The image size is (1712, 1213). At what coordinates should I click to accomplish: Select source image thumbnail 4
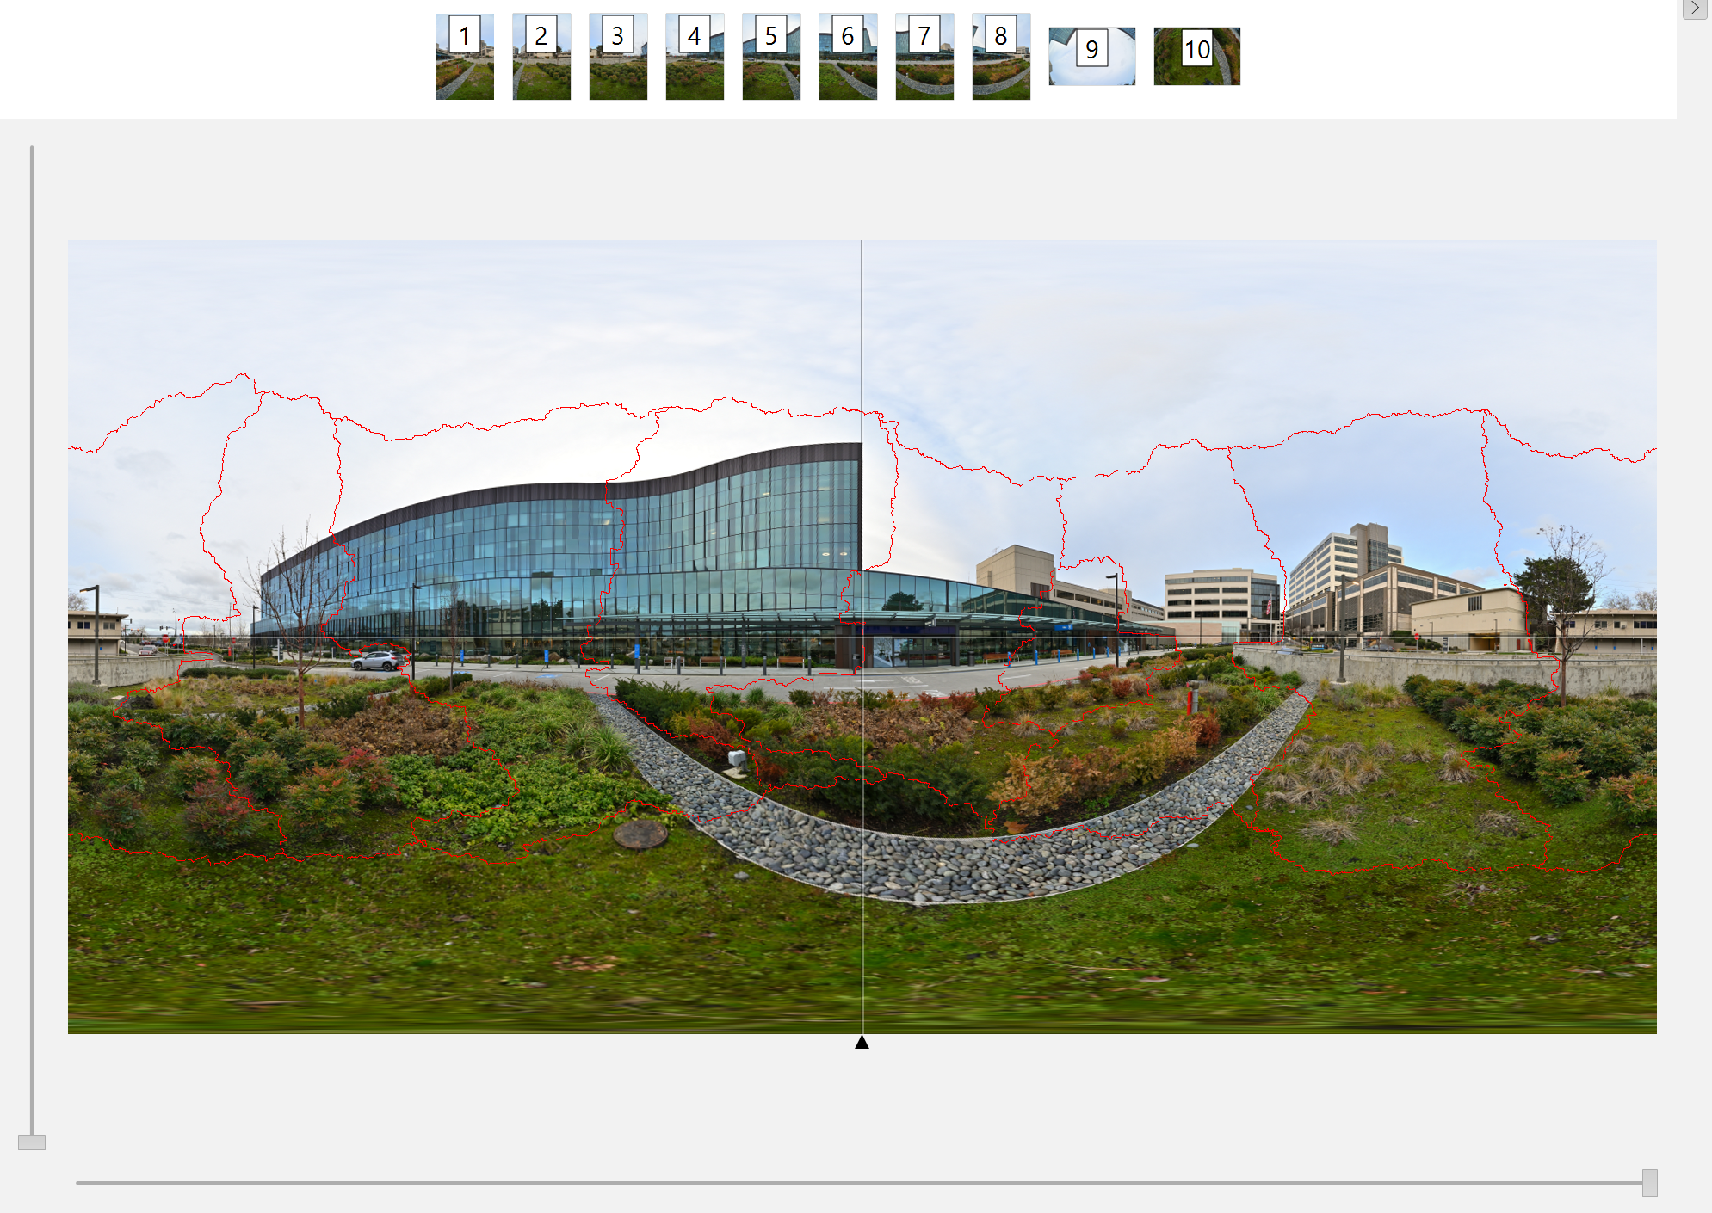[695, 56]
